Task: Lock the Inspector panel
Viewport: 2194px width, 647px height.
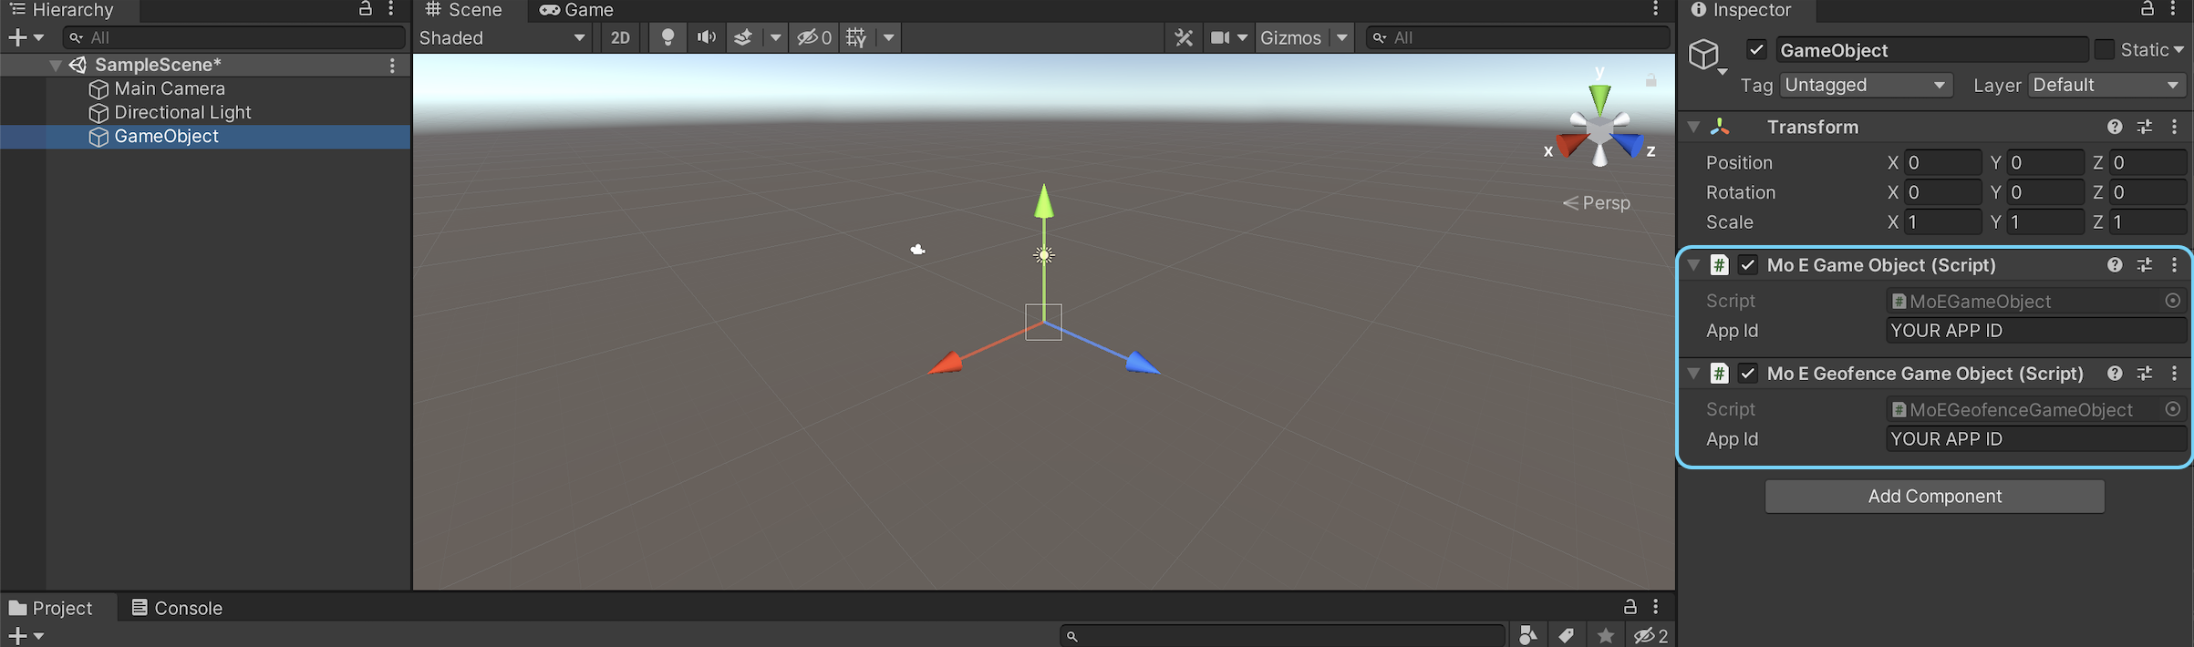Action: 2147,9
